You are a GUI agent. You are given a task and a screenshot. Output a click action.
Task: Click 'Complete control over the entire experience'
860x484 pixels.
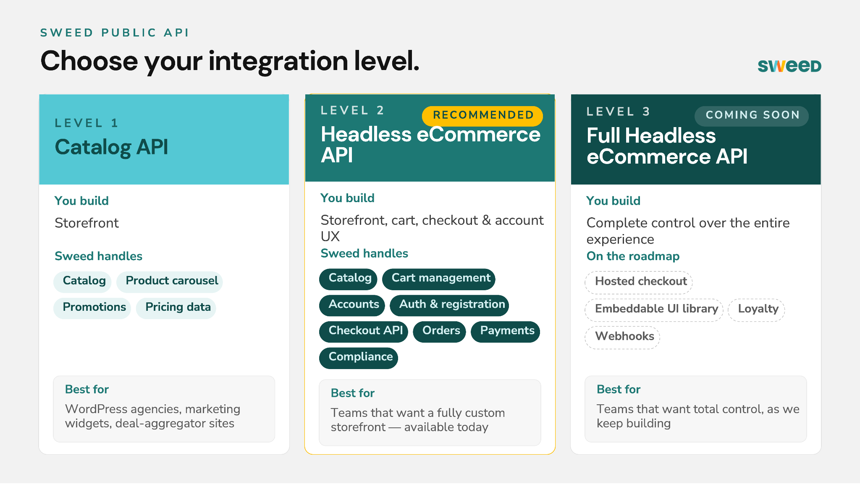(x=688, y=231)
